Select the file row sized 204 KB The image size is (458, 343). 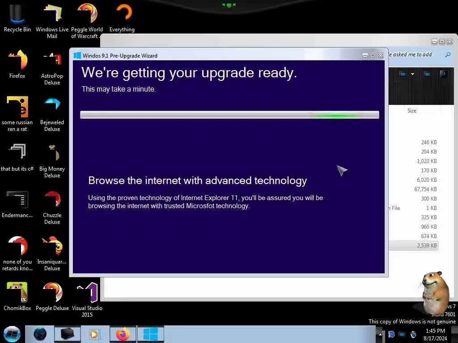(413, 152)
